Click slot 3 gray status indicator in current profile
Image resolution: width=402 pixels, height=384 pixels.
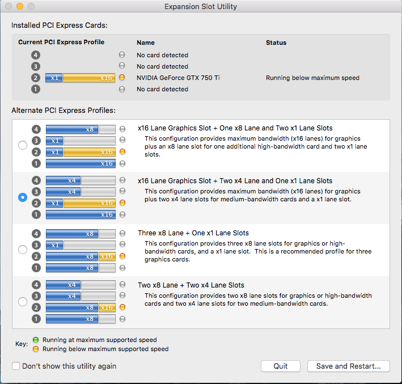[x=122, y=66]
